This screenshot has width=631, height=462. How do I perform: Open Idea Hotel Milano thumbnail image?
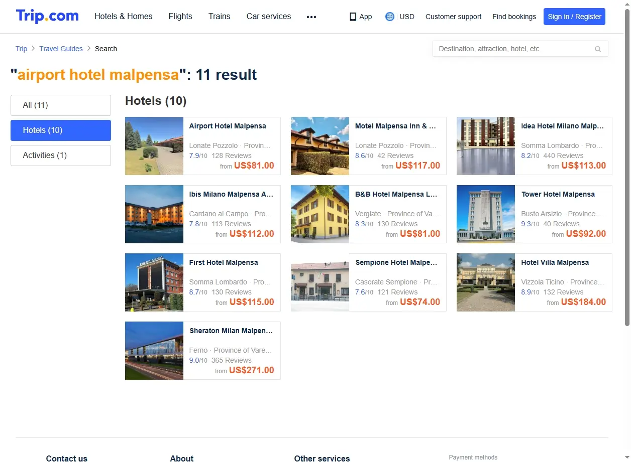486,146
